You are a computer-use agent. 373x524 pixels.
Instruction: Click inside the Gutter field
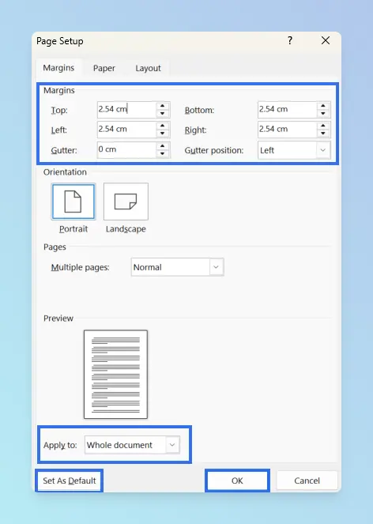pyautogui.click(x=126, y=149)
